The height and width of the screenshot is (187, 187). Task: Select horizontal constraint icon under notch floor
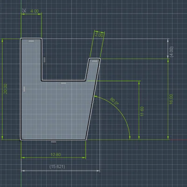coord(64,84)
